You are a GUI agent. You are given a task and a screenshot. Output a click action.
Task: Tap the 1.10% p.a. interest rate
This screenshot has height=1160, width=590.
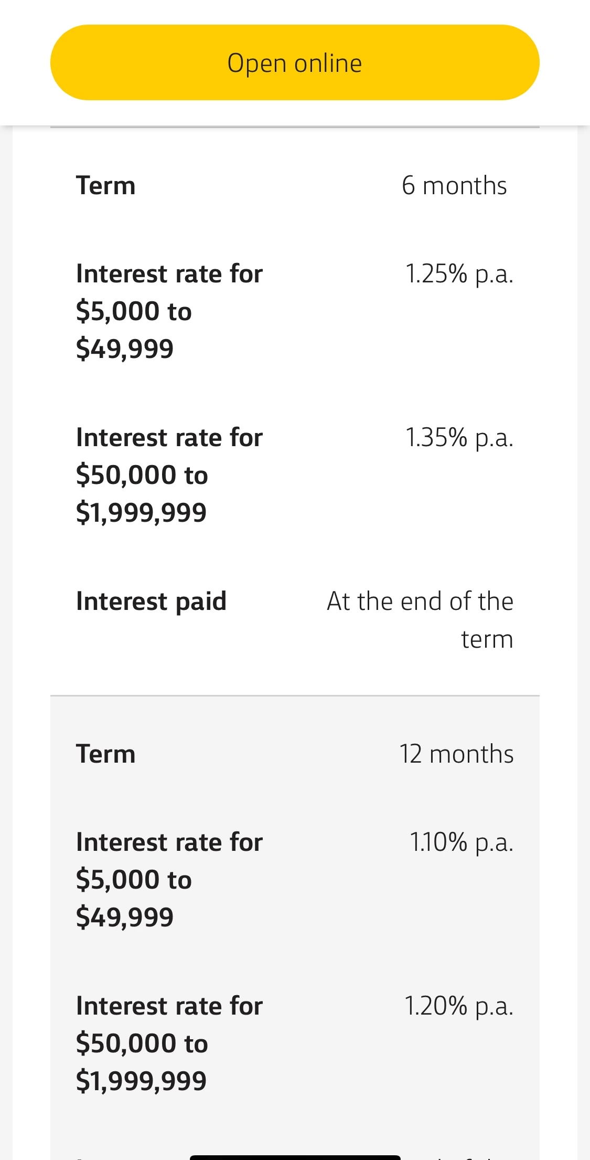461,842
